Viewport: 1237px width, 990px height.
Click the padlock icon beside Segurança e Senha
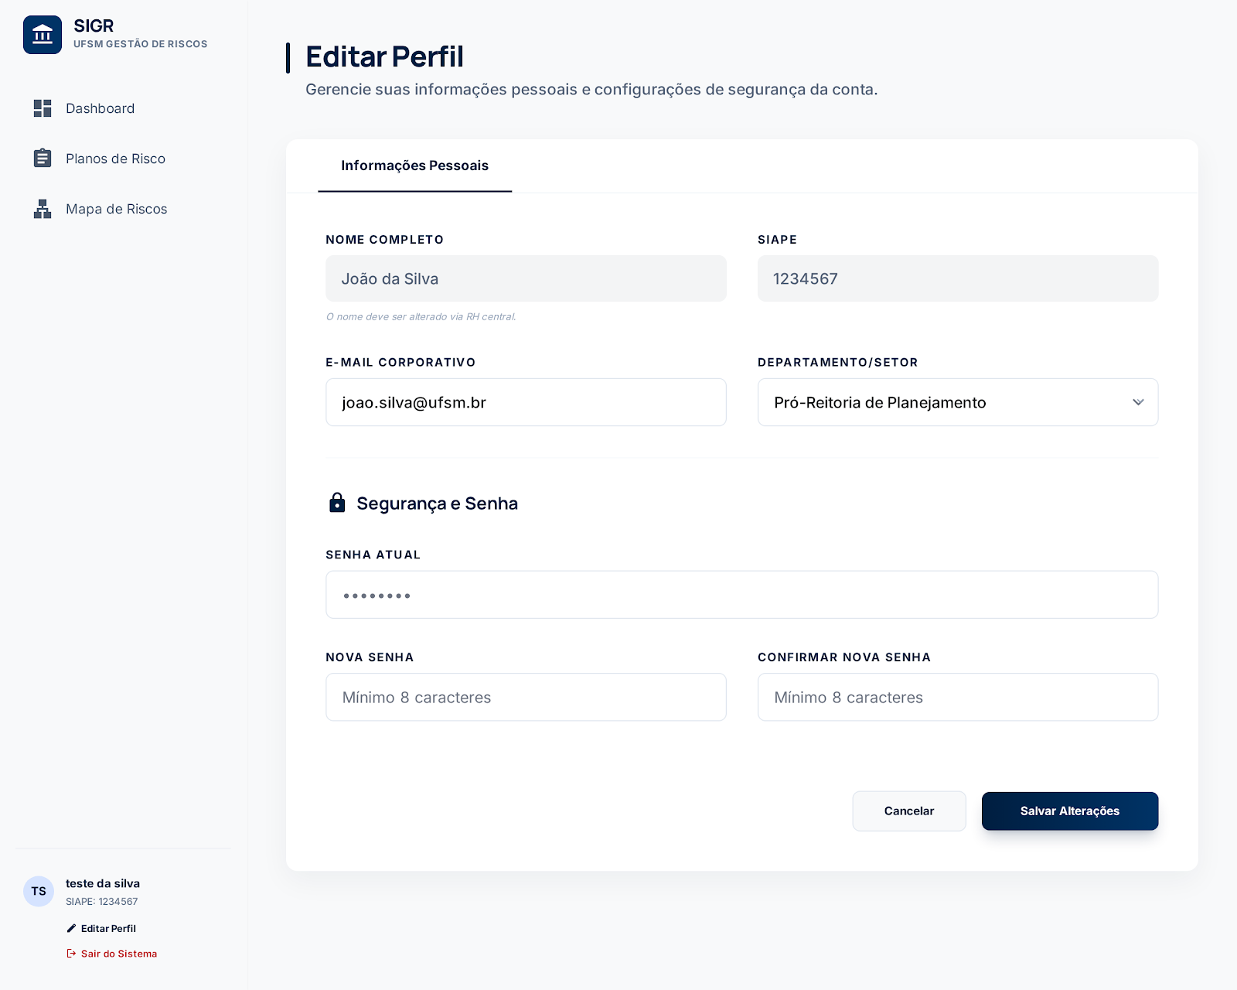tap(337, 503)
